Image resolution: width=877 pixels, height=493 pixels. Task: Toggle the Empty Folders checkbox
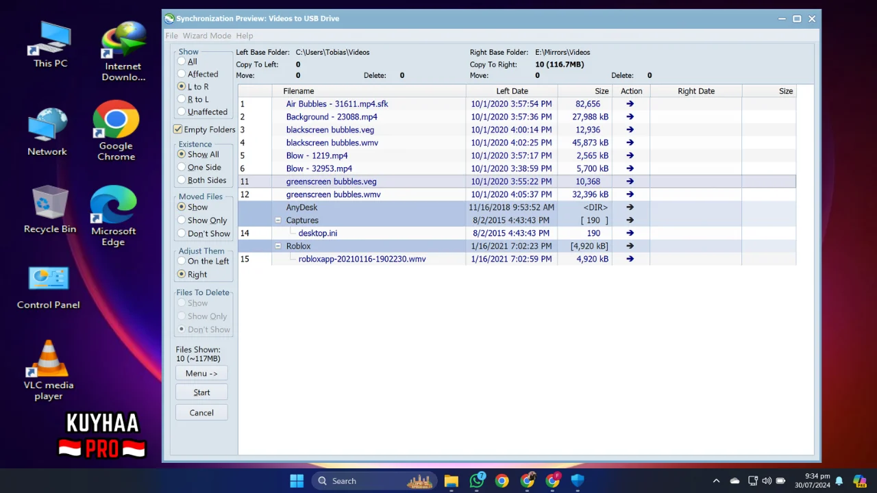pyautogui.click(x=178, y=129)
